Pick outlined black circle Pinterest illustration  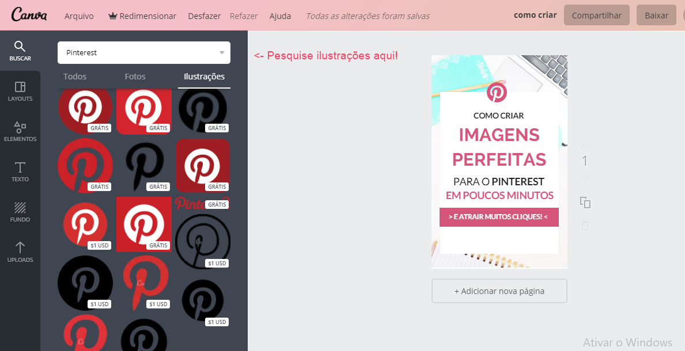pyautogui.click(x=203, y=241)
